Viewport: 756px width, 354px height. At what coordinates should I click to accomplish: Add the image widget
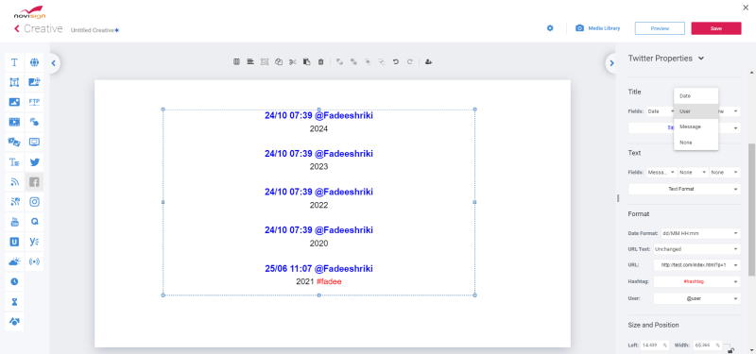tap(14, 102)
